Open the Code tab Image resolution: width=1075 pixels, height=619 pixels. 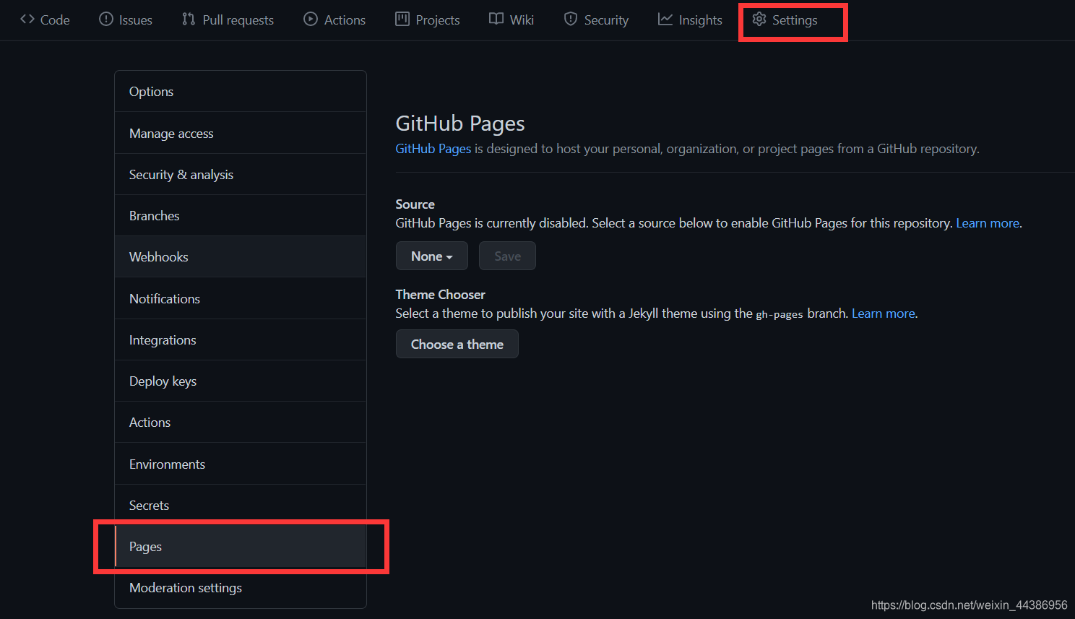click(45, 20)
